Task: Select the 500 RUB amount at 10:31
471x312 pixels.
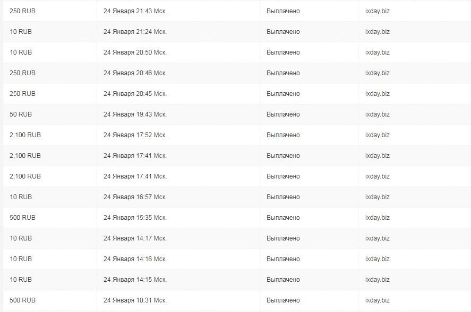Action: coord(22,300)
